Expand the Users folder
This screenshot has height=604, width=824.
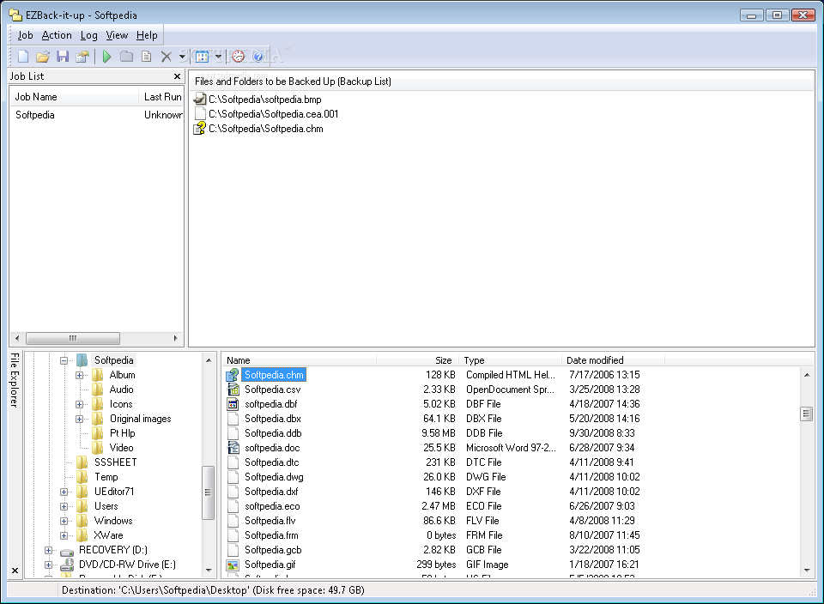tap(64, 506)
